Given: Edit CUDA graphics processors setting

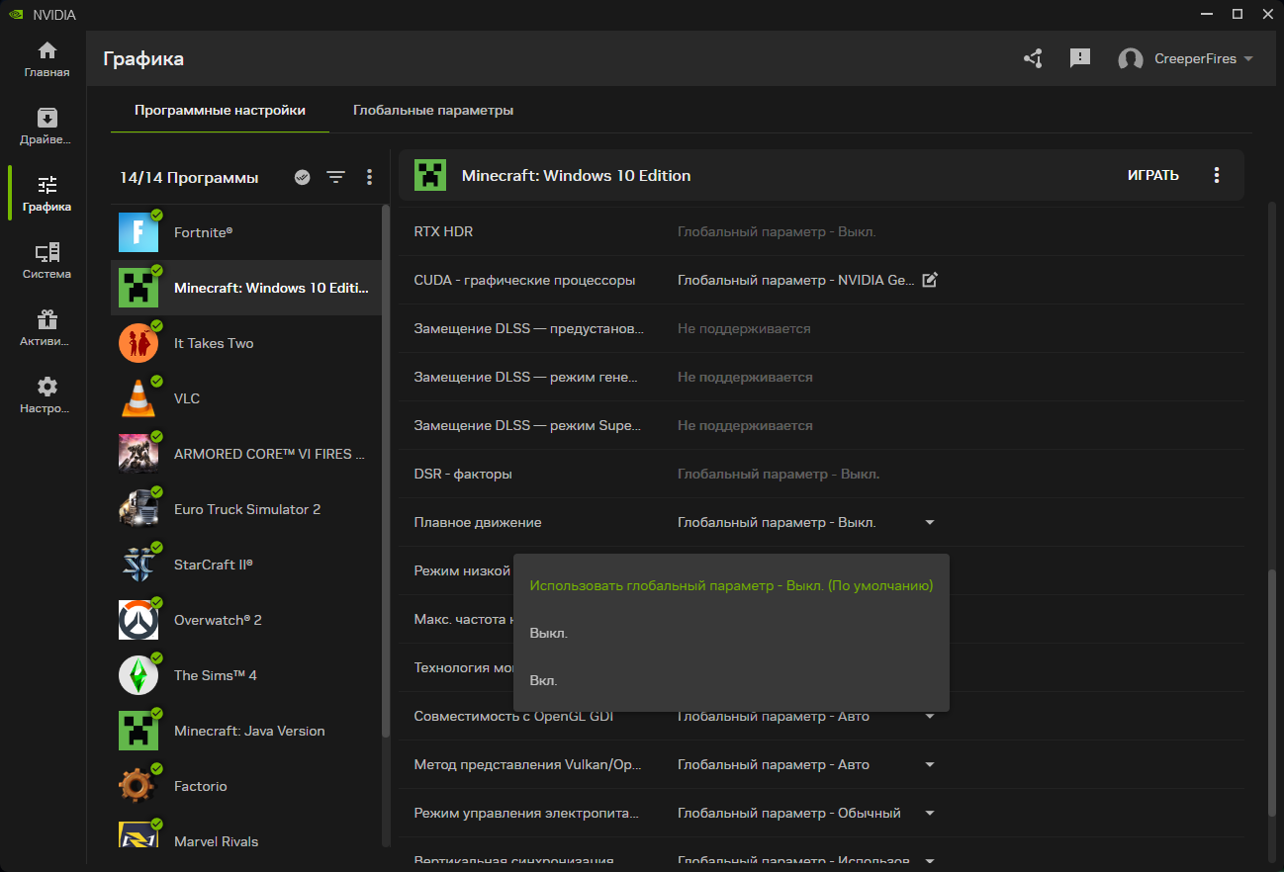Looking at the screenshot, I should [x=929, y=281].
